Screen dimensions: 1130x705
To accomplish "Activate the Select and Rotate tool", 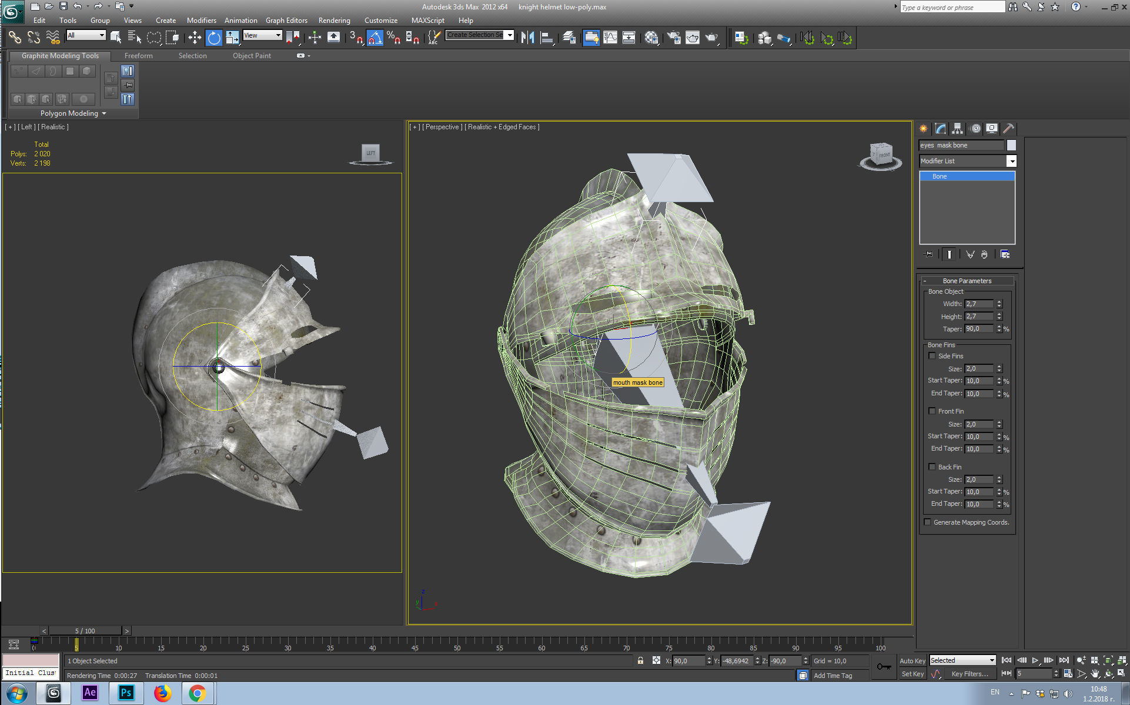I will (214, 38).
